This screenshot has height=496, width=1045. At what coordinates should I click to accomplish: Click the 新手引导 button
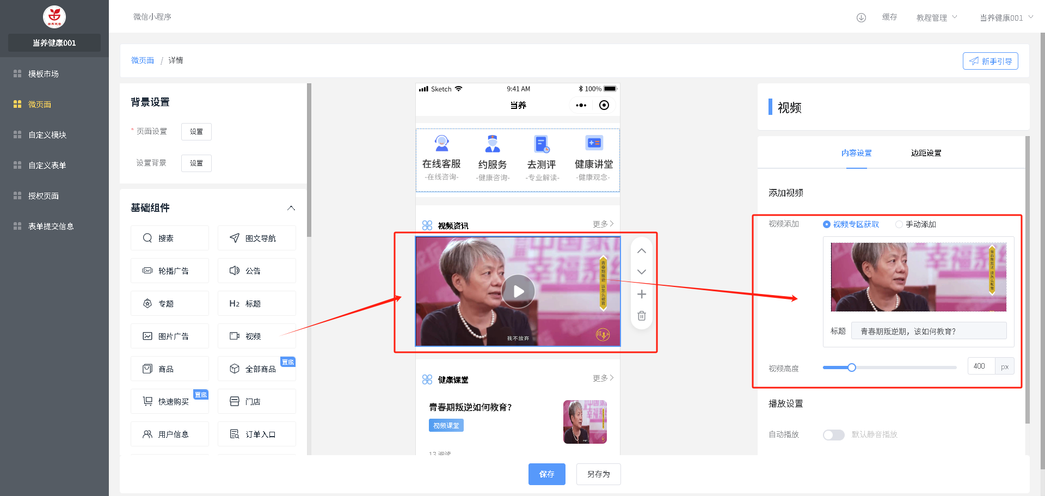(x=990, y=61)
